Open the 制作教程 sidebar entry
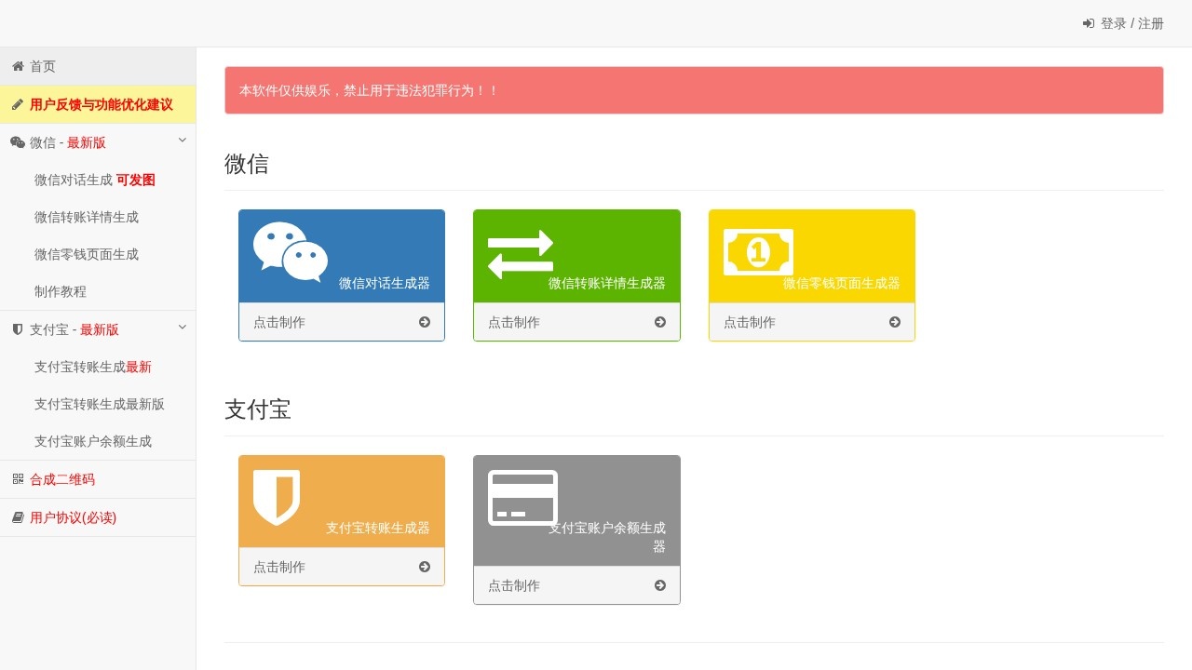Image resolution: width=1192 pixels, height=670 pixels. pyautogui.click(x=60, y=291)
